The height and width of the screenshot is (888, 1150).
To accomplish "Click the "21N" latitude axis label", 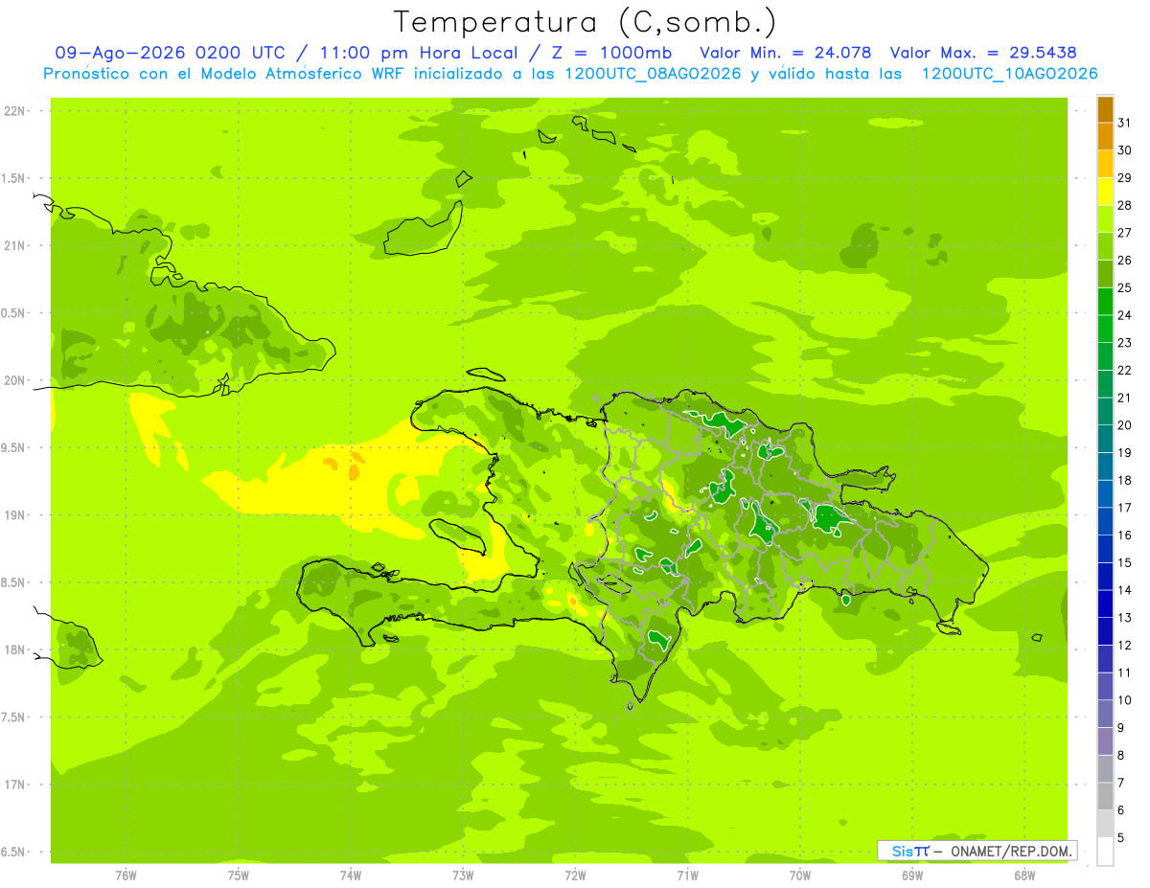I will (16, 245).
